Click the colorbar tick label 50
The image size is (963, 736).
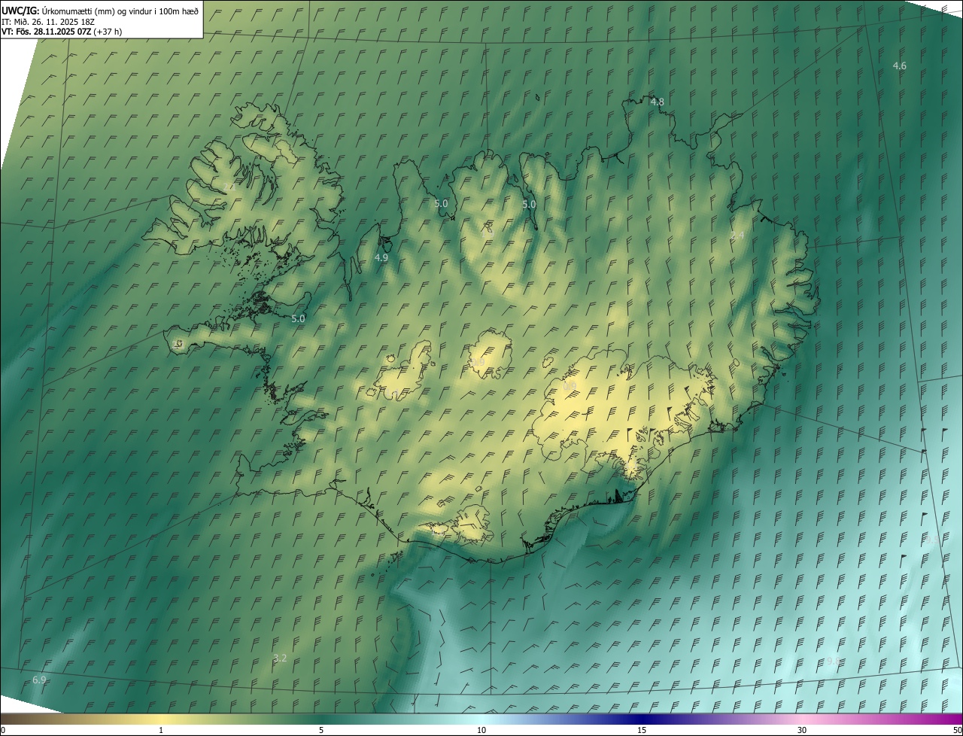[957, 730]
